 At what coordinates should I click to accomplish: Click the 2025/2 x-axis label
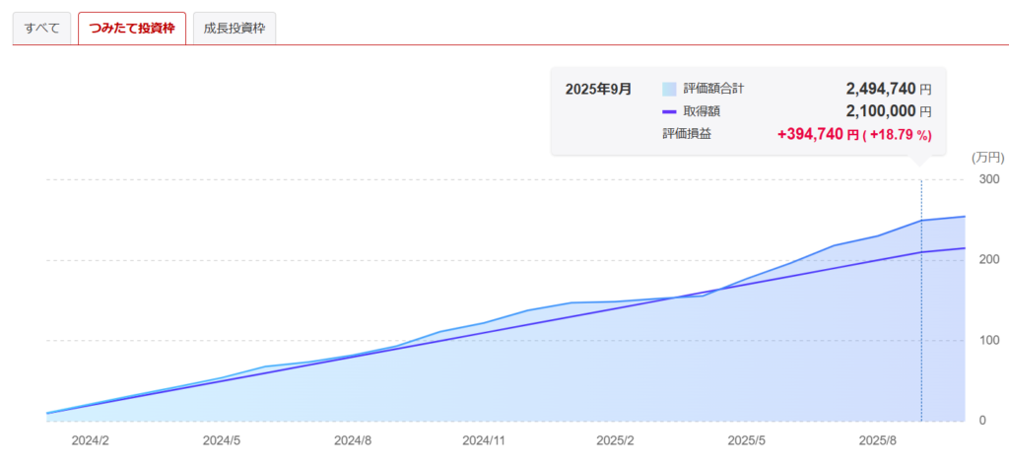pos(616,440)
